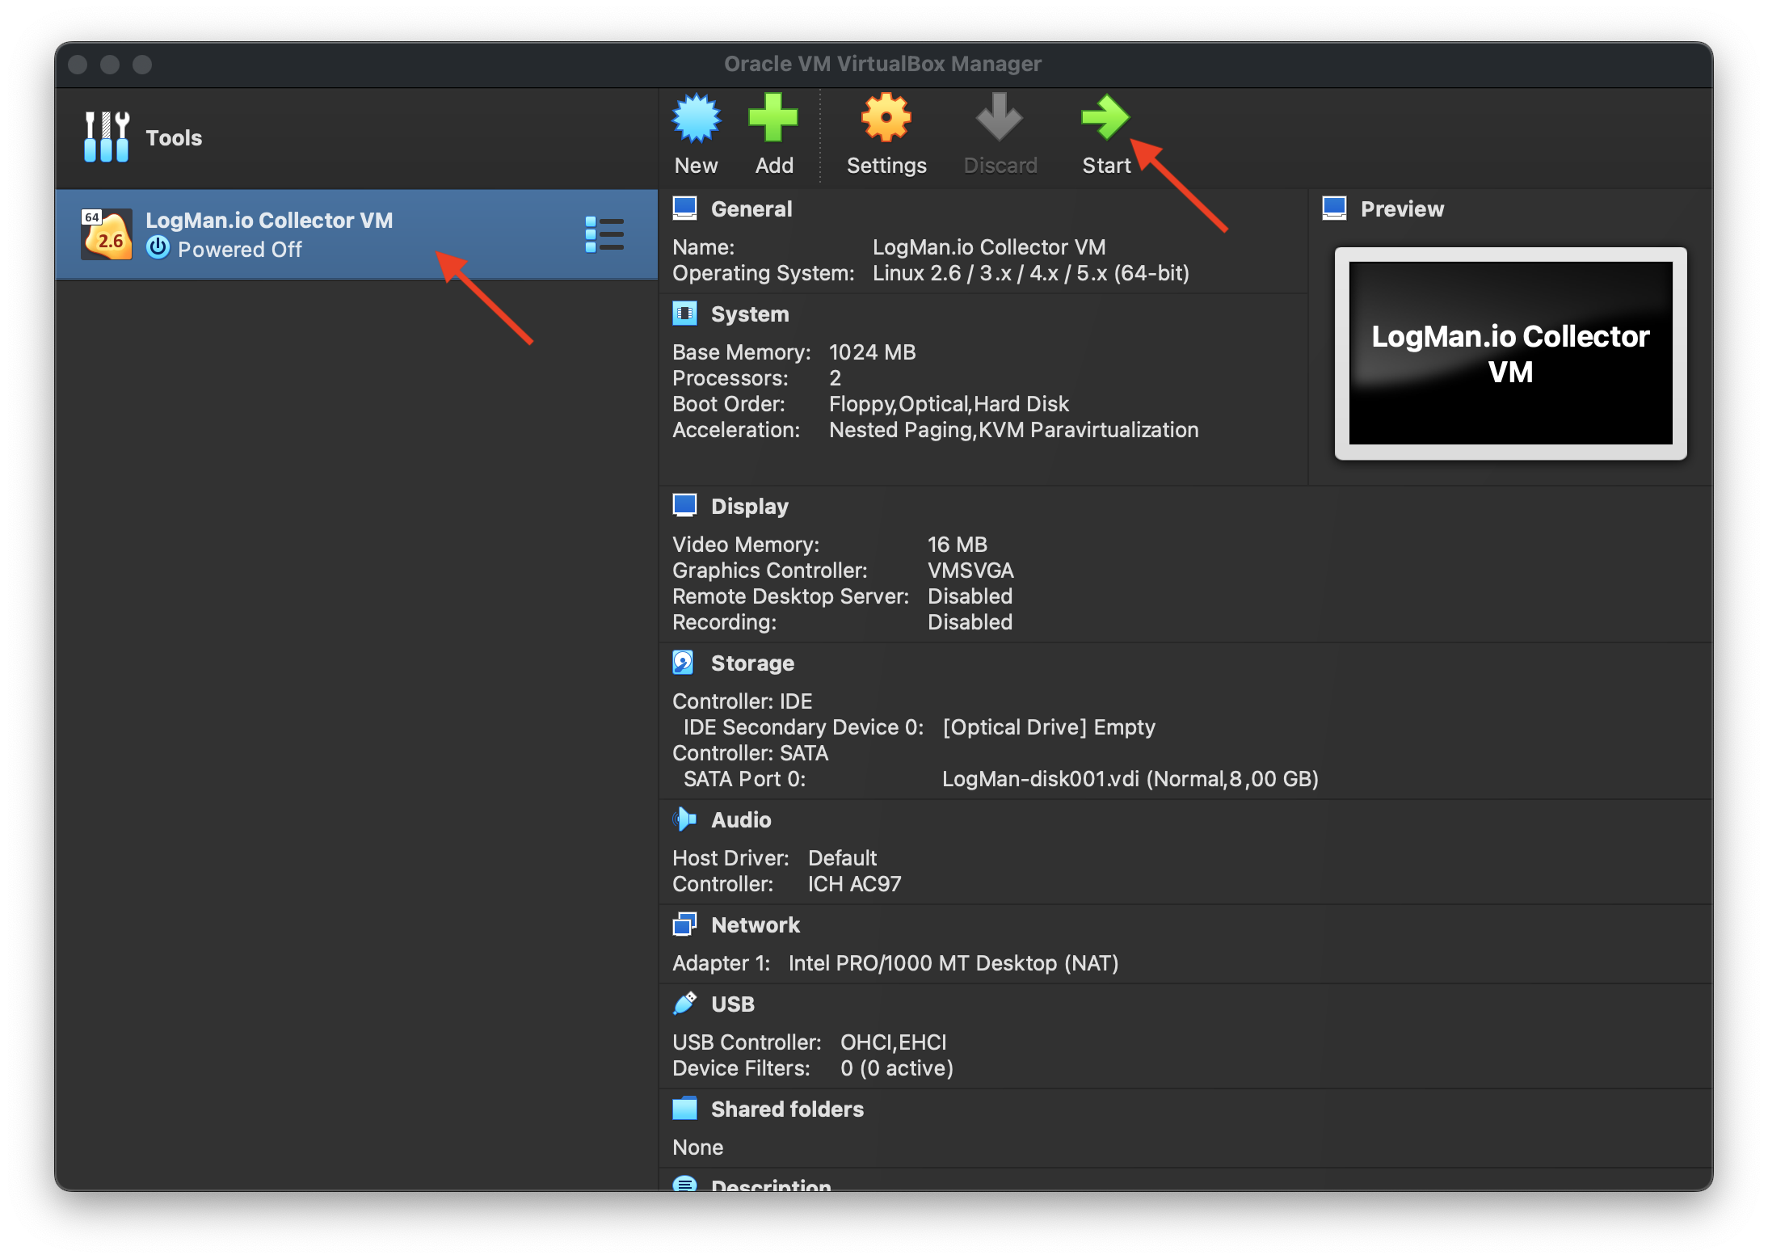Click the green Start arrow icon

coord(1105,119)
